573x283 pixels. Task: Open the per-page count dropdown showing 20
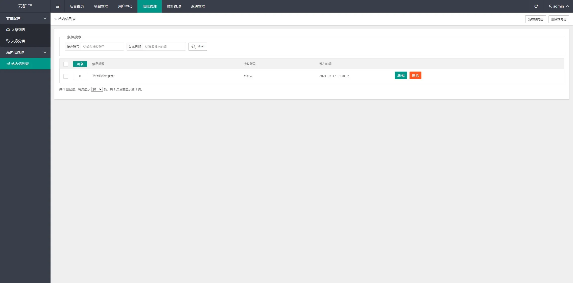click(x=97, y=89)
